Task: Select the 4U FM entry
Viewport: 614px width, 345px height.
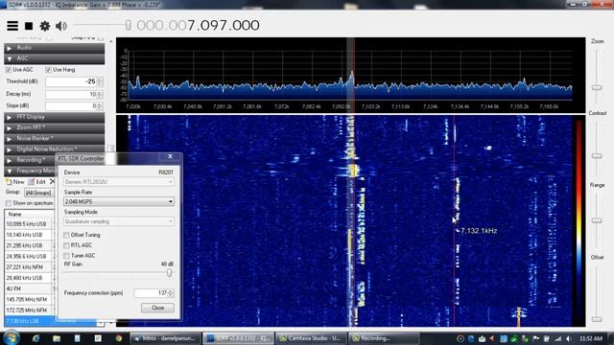Action: [30, 288]
